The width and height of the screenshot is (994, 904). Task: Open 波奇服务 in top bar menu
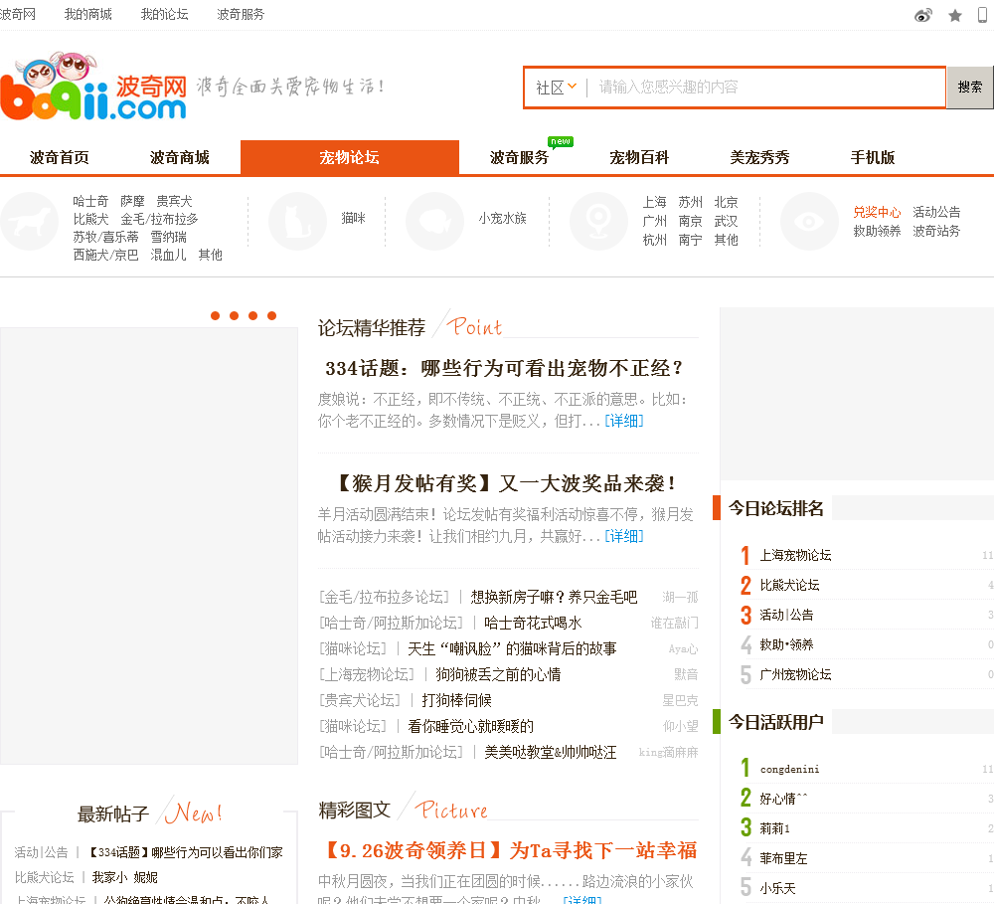pos(241,14)
